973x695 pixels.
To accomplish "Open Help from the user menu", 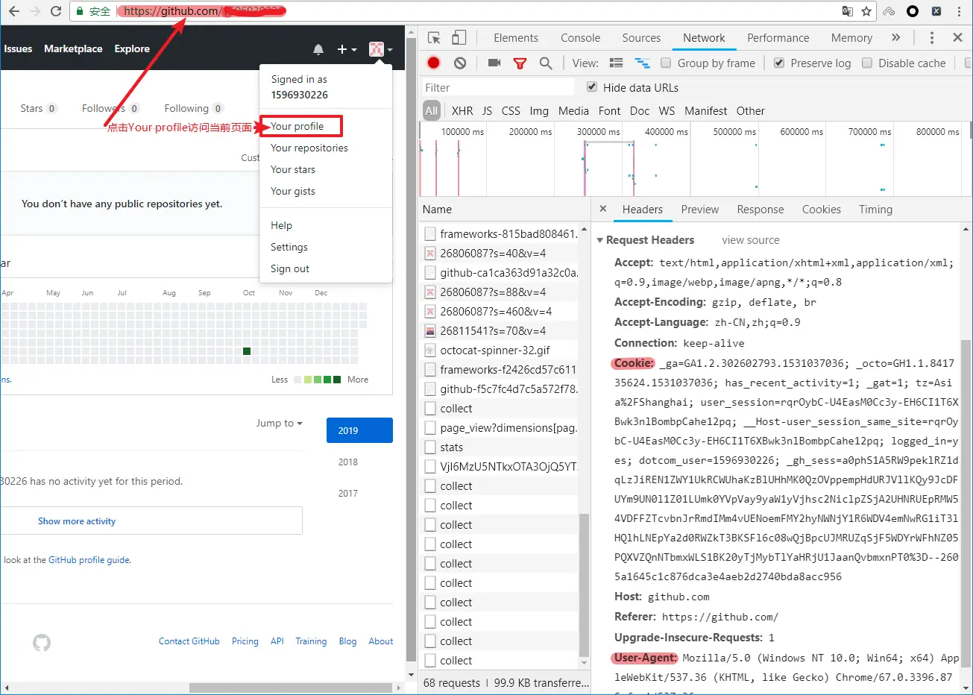I will point(281,225).
